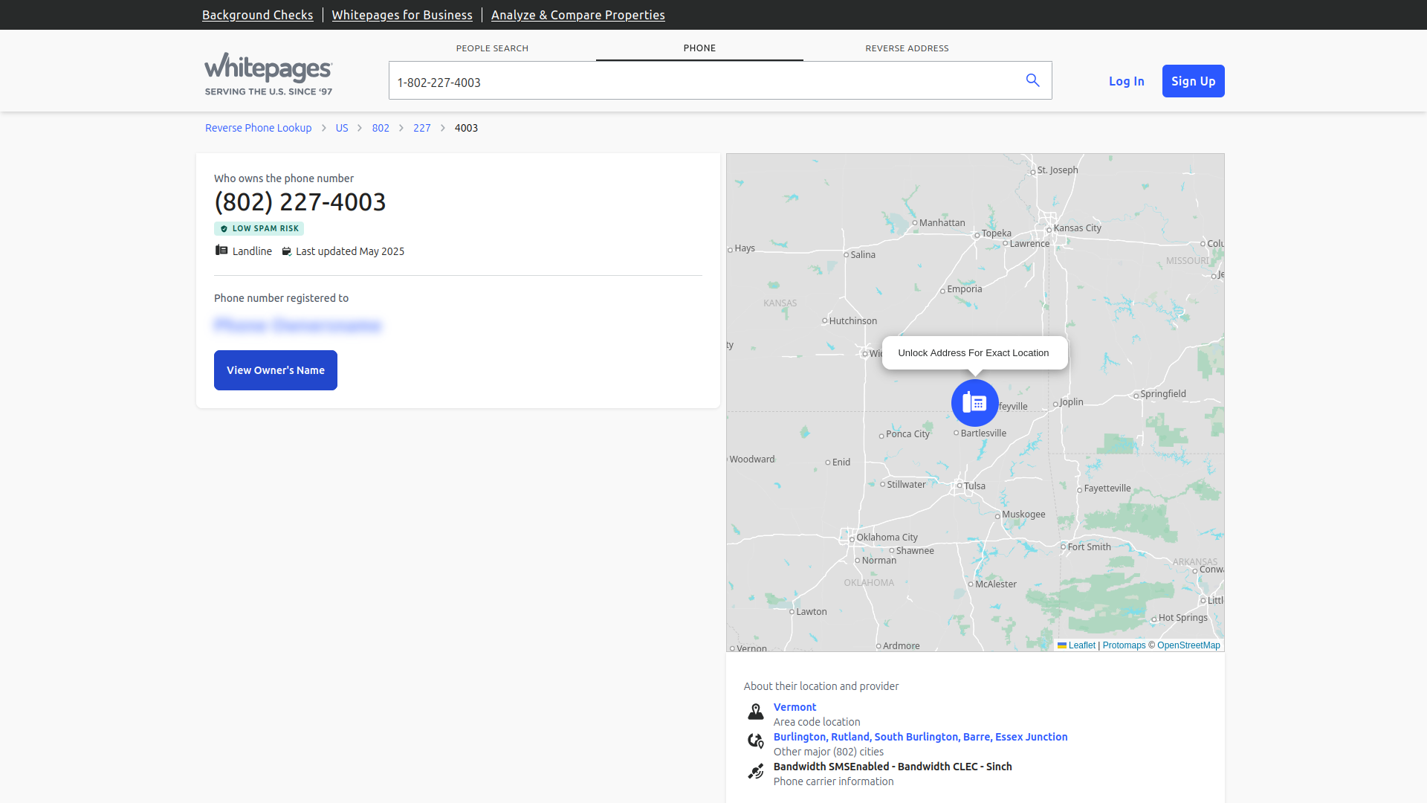Open the Reverse Address tab

[907, 48]
